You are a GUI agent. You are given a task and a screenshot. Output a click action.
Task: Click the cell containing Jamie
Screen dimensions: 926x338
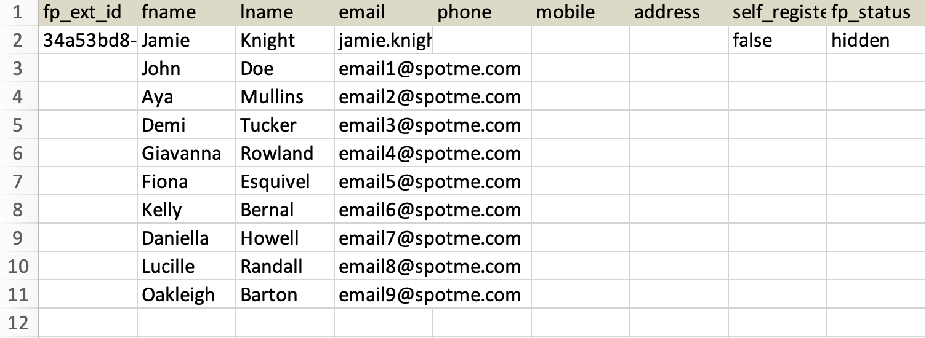coord(187,41)
